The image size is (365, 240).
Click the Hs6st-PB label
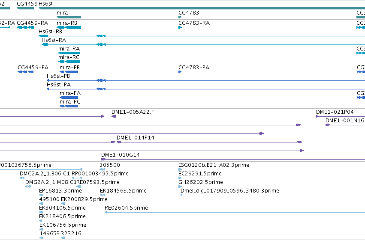(x=58, y=76)
